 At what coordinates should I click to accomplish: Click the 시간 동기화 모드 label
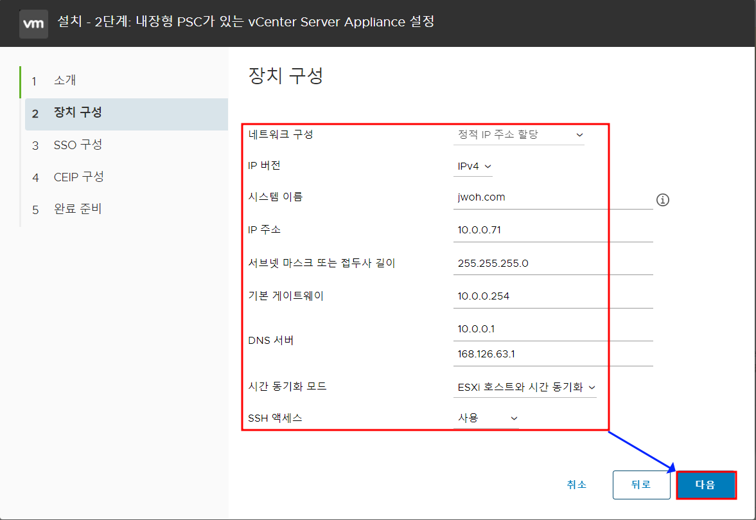click(x=287, y=386)
